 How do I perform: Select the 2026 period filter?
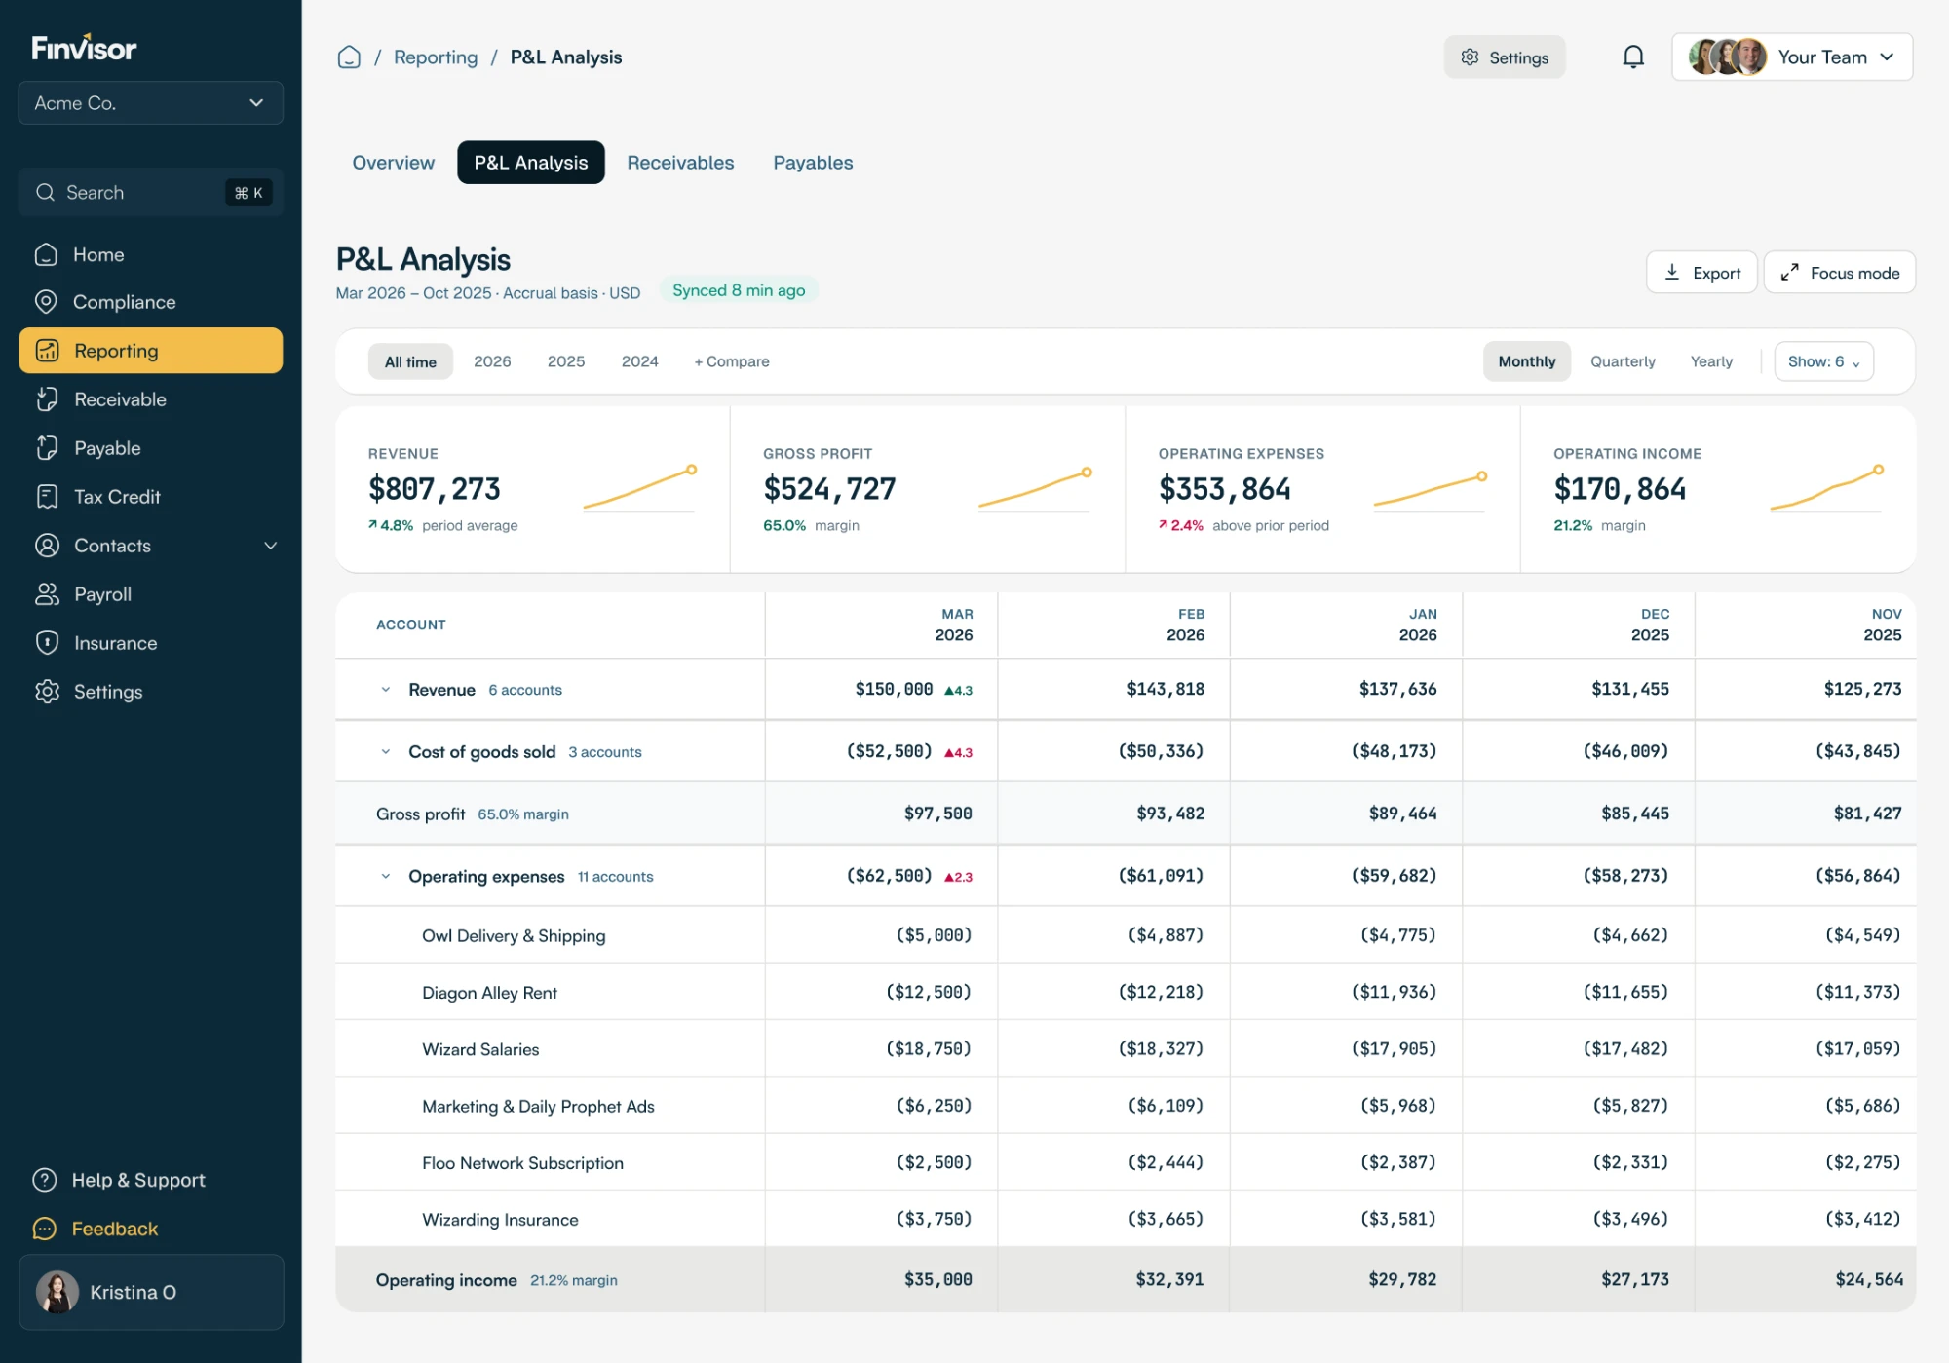pyautogui.click(x=492, y=361)
